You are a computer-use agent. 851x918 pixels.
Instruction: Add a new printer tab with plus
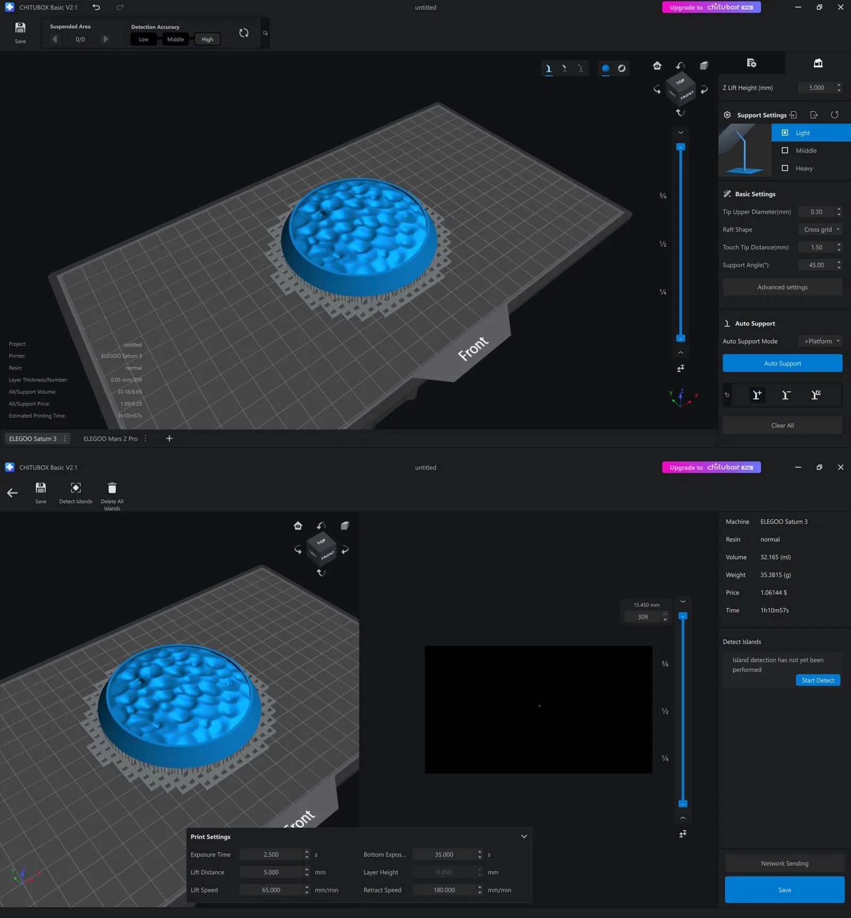click(x=169, y=439)
